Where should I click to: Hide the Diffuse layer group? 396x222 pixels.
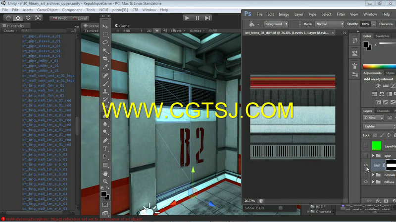pos(366,182)
